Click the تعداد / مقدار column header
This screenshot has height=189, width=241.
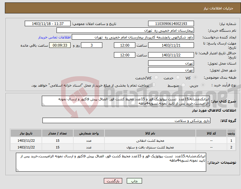tap(57, 133)
